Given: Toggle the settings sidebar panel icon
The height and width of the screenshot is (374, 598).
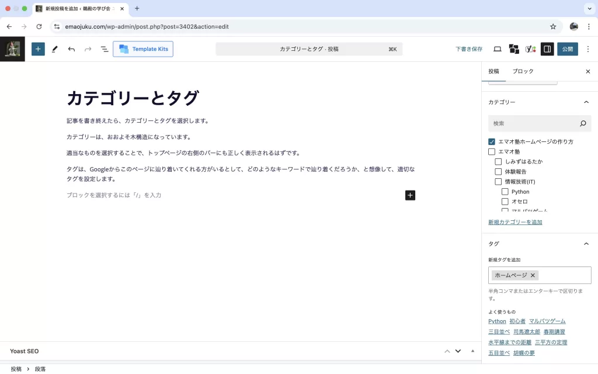Looking at the screenshot, I should (547, 49).
